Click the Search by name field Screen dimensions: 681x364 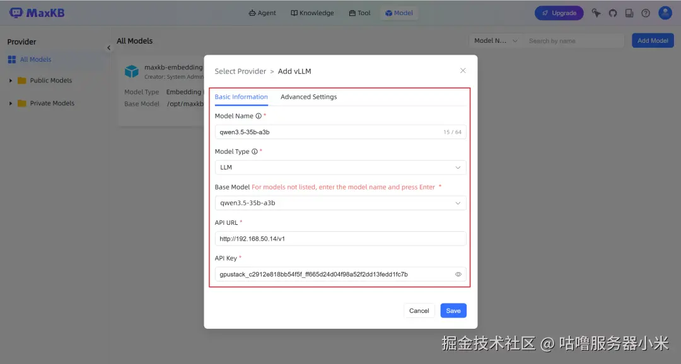[x=573, y=41]
